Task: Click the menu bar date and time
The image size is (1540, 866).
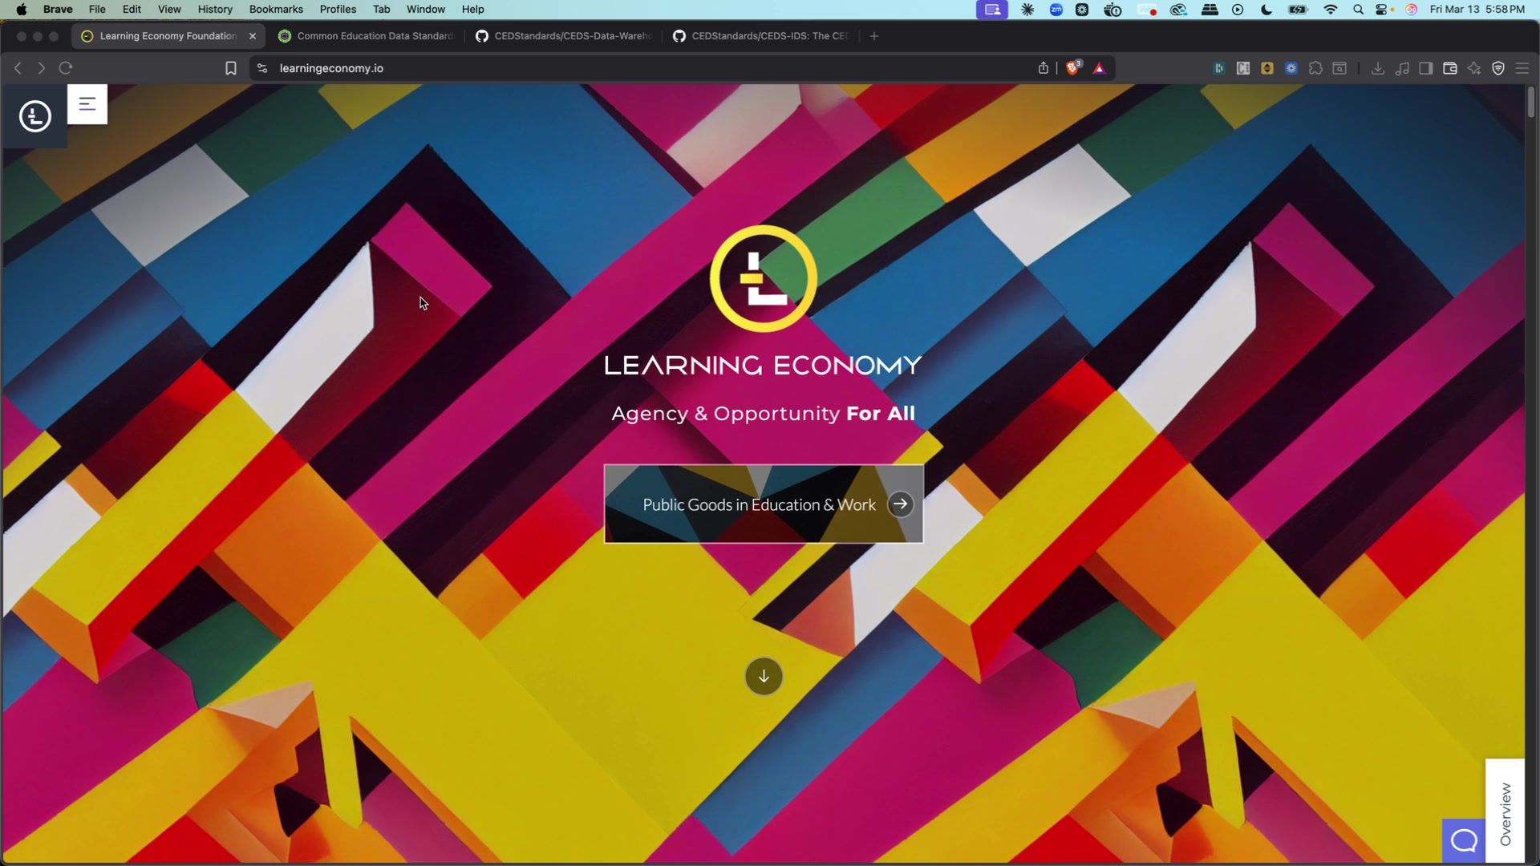Action: click(x=1477, y=10)
